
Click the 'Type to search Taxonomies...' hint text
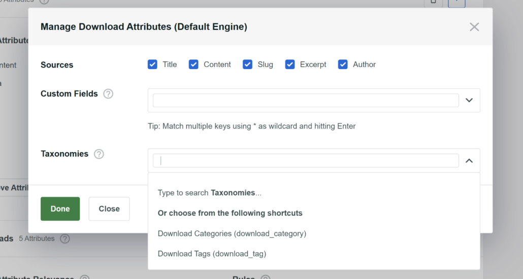(210, 193)
